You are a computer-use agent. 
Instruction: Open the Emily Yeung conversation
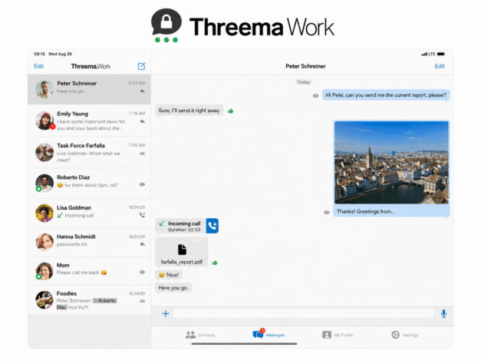click(89, 121)
